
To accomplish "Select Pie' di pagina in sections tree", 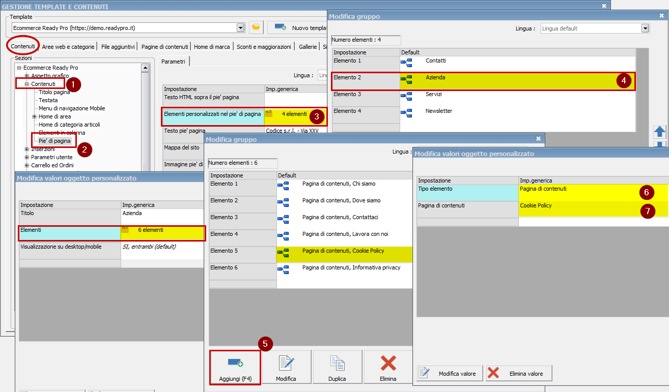I will pos(54,141).
